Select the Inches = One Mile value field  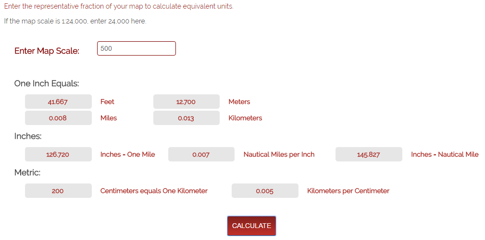[58, 154]
